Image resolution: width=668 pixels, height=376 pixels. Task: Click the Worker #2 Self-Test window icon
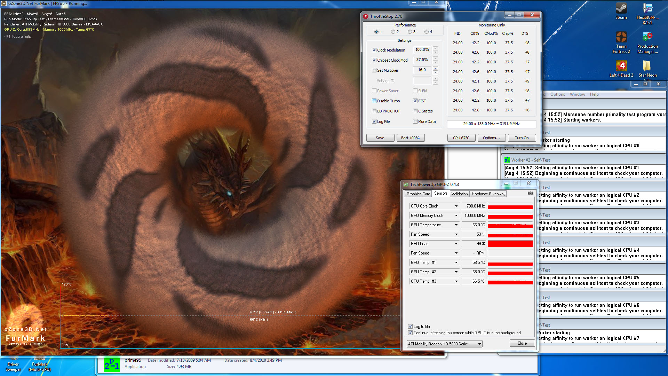point(507,160)
